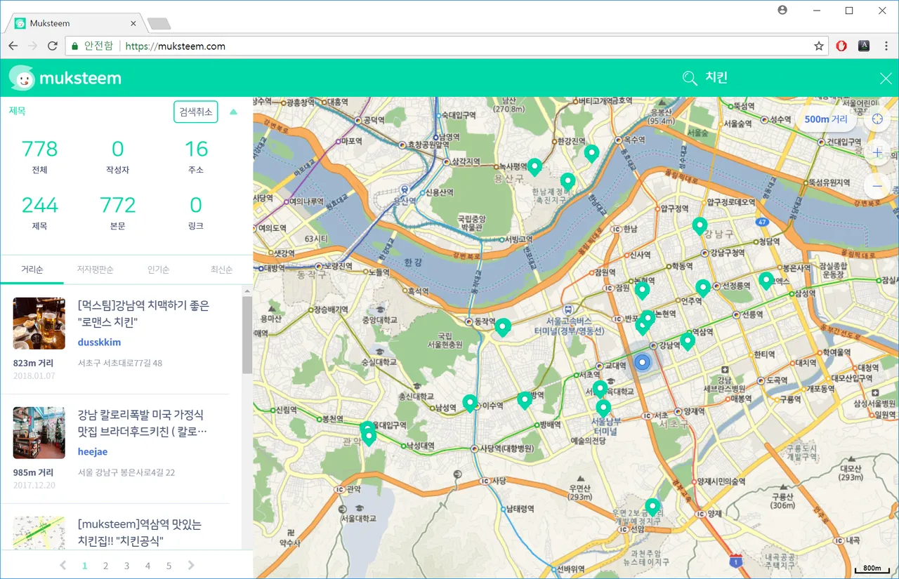Viewport: 899px width, 579px height.
Task: Click the map pin near 역삼역
Action: [x=688, y=341]
